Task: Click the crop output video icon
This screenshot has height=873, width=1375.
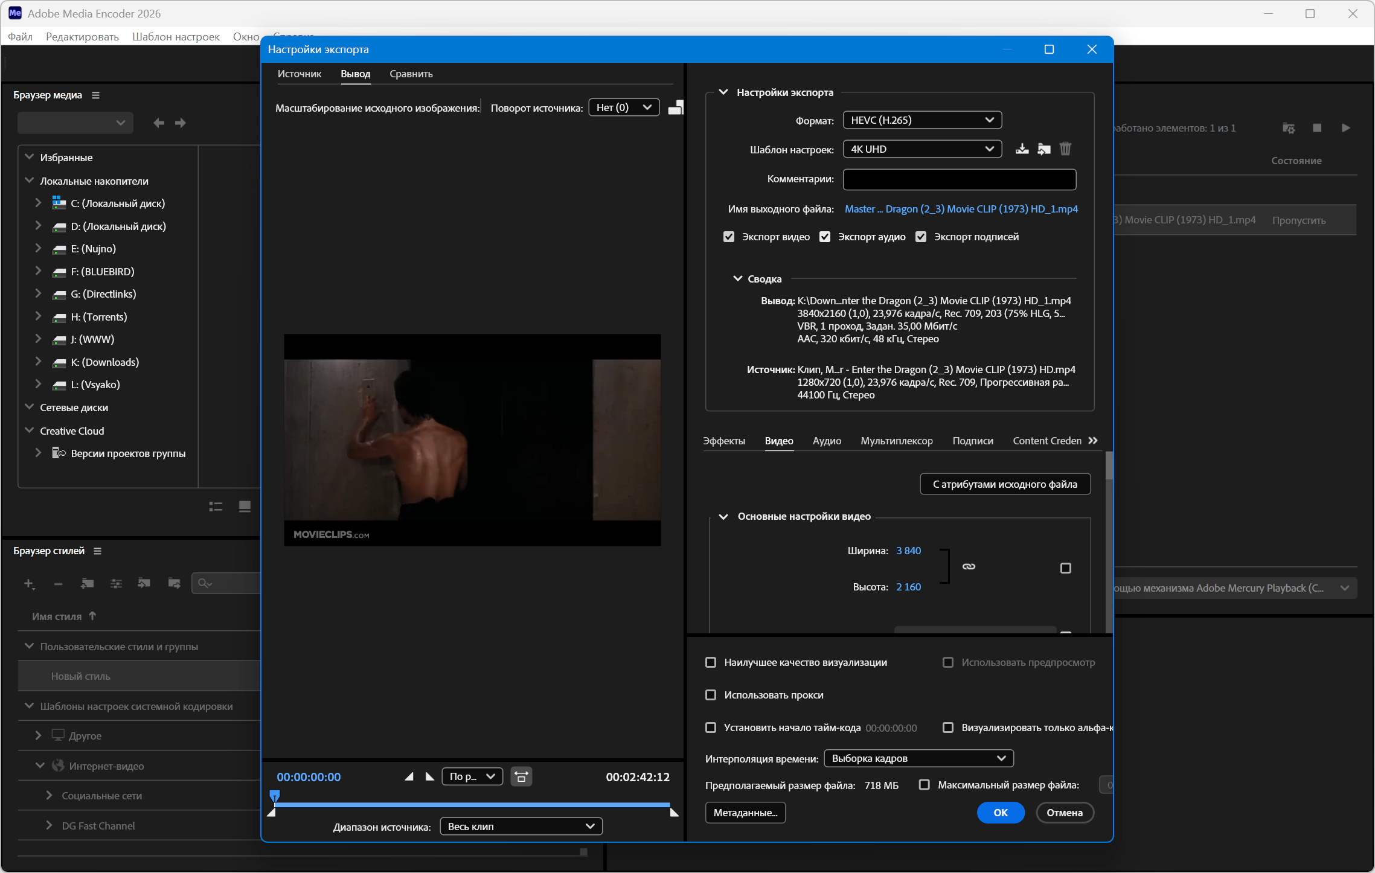Action: pos(676,107)
